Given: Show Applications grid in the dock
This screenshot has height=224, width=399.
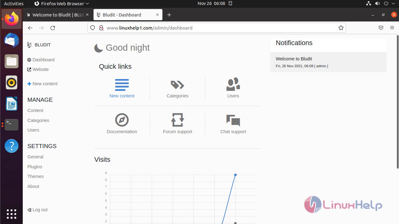Looking at the screenshot, I should pyautogui.click(x=12, y=214).
